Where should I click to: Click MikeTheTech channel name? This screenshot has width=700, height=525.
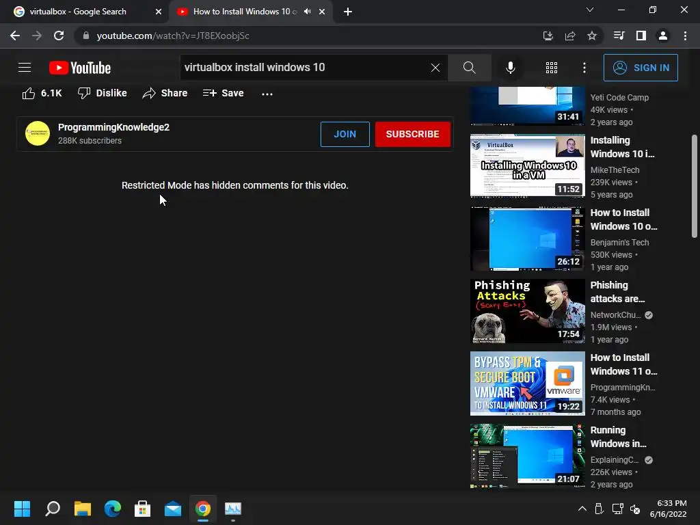tap(615, 170)
